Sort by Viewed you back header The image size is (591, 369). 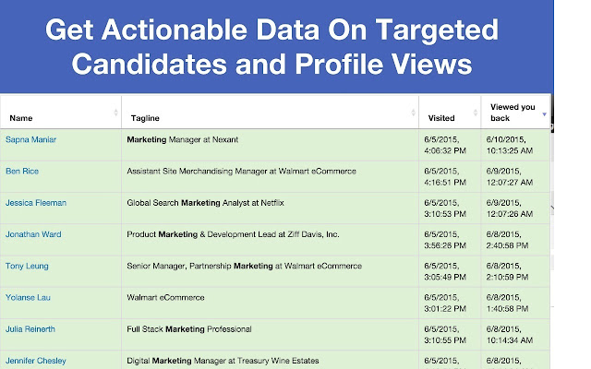tap(513, 113)
